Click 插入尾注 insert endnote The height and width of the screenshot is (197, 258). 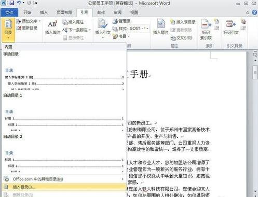[73, 22]
